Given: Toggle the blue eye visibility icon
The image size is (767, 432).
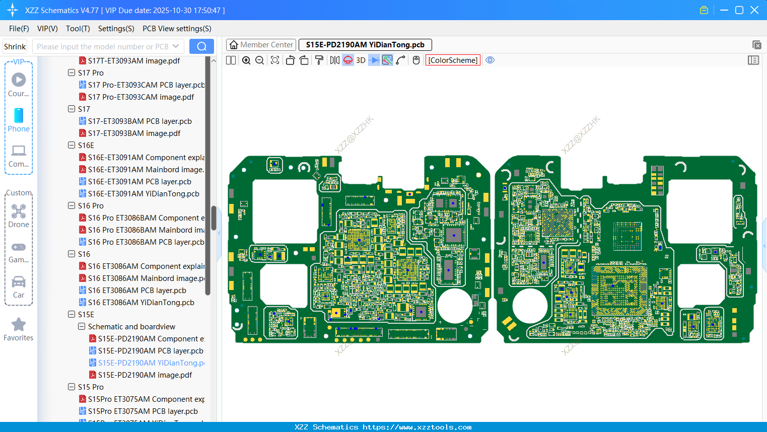Looking at the screenshot, I should (490, 60).
